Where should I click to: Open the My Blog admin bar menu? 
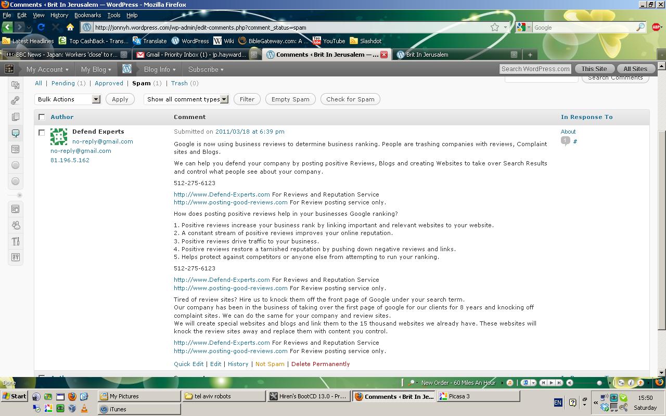[96, 69]
